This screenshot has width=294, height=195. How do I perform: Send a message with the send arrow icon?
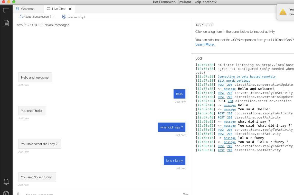[x=186, y=194]
